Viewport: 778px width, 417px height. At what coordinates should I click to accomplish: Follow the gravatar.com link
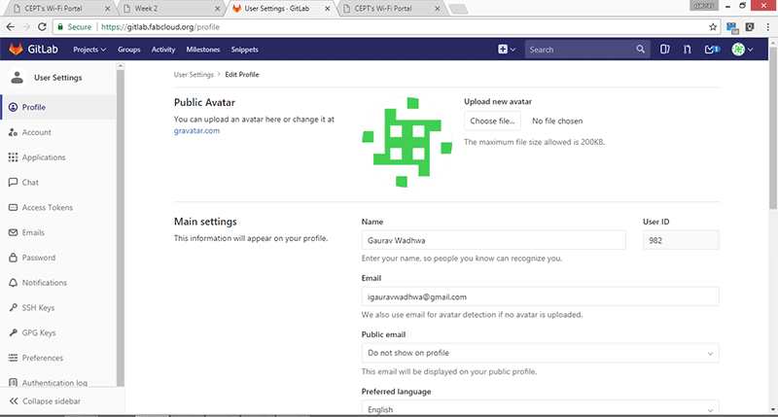tap(196, 130)
